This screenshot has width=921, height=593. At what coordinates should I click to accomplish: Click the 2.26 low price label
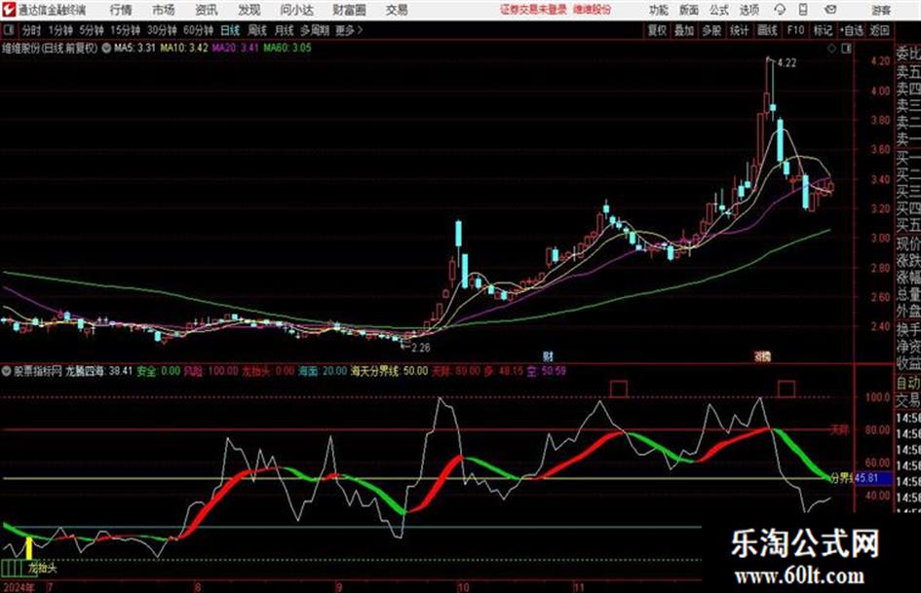pos(421,348)
